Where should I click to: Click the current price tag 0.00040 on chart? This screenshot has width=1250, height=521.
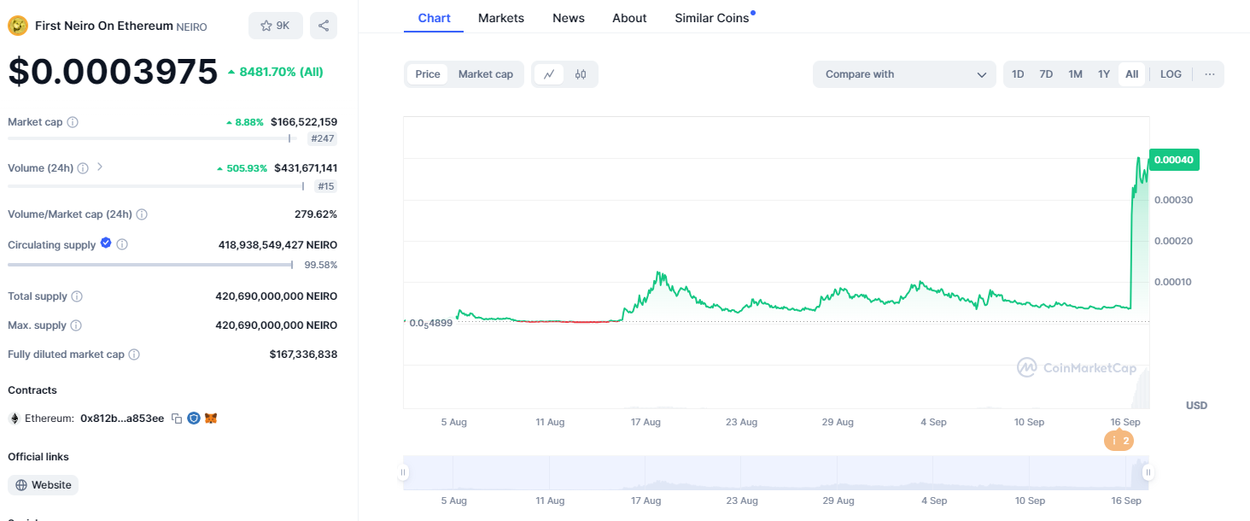1175,160
